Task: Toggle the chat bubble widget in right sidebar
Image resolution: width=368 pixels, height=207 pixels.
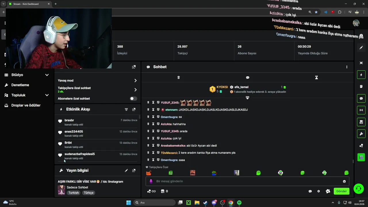Action: point(361,98)
